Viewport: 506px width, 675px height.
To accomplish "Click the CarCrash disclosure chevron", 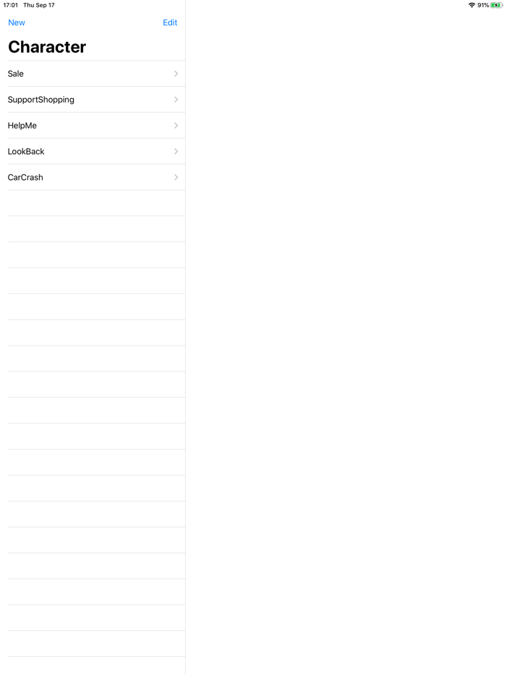I will [176, 177].
